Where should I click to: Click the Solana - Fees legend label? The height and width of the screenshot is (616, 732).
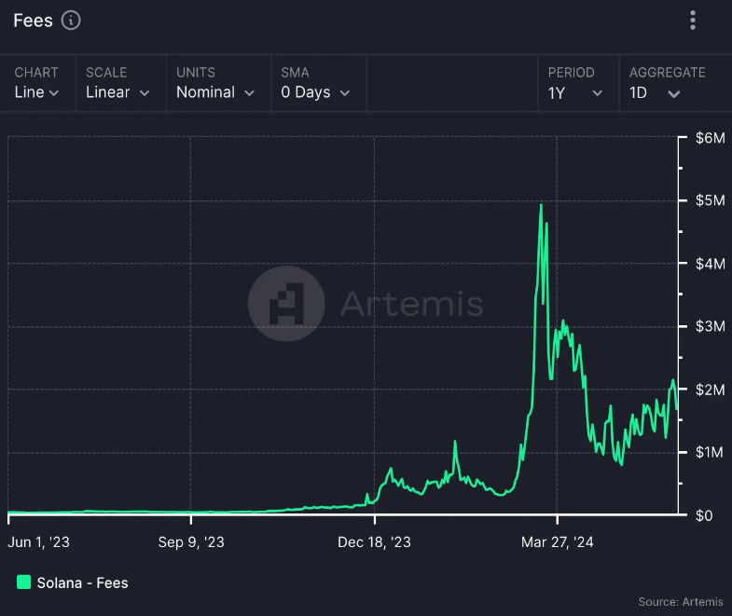tap(83, 582)
